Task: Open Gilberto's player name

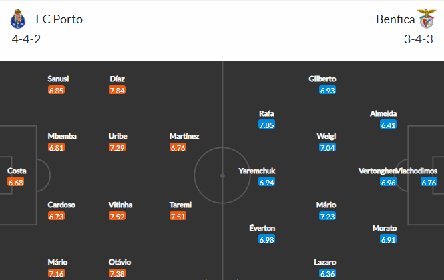Action: pyautogui.click(x=322, y=79)
